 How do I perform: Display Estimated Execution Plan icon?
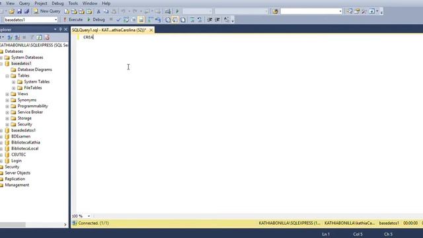pyautogui.click(x=126, y=19)
